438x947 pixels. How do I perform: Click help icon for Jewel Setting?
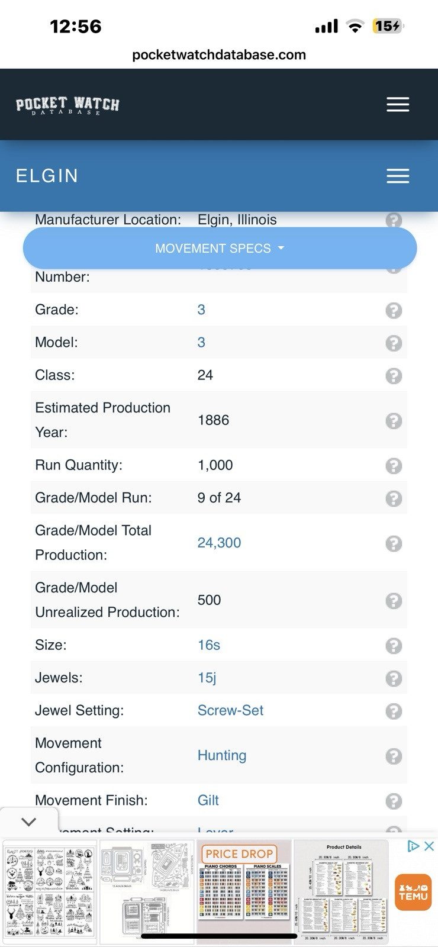click(x=394, y=711)
